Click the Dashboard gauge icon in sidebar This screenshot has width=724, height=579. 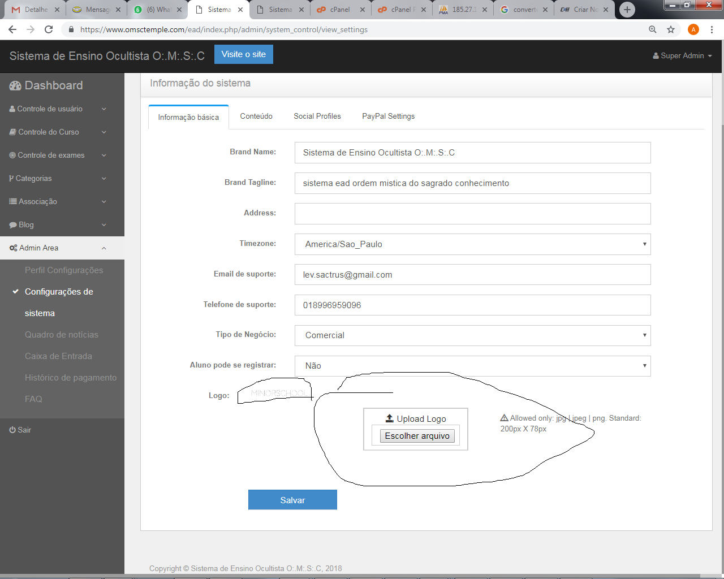point(15,86)
